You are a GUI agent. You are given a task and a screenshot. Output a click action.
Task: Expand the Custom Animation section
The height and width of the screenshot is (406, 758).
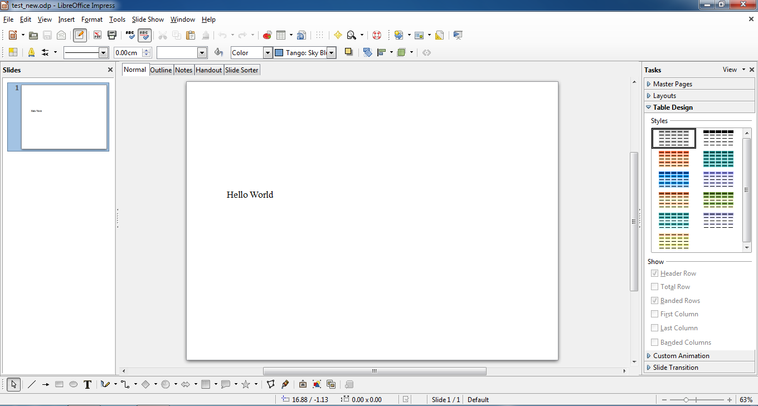(x=681, y=356)
